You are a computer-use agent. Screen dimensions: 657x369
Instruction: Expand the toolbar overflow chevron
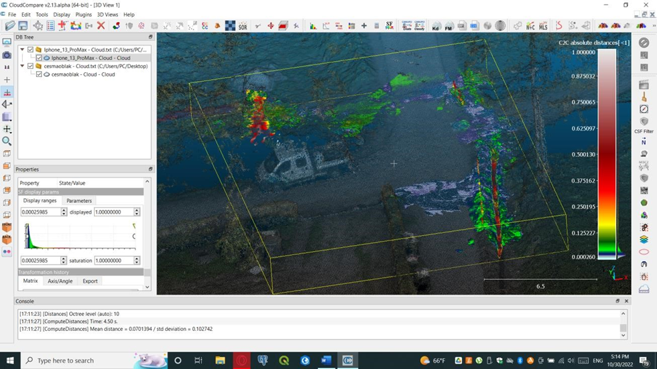point(654,26)
